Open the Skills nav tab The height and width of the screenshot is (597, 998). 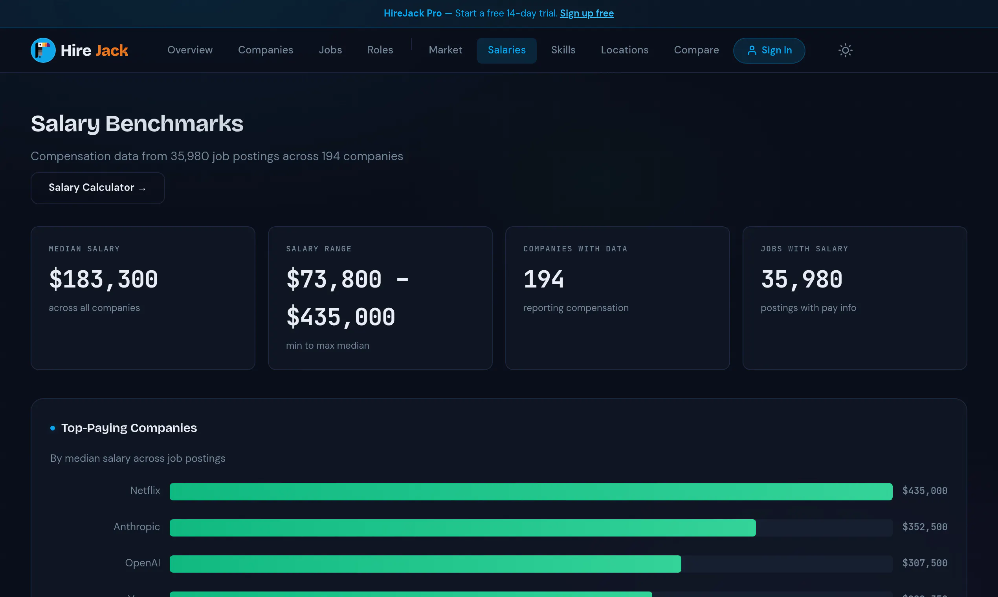pyautogui.click(x=563, y=50)
